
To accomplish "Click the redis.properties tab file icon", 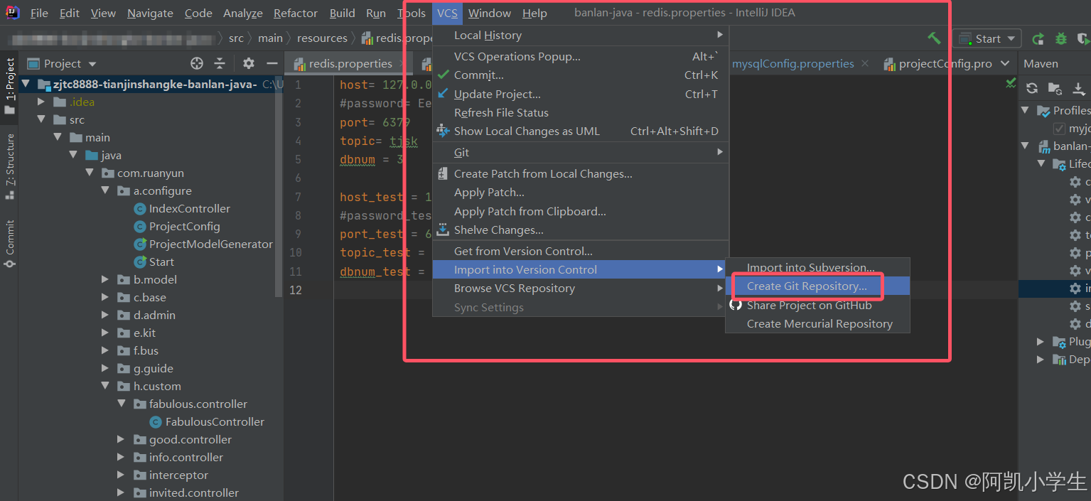I will (299, 64).
